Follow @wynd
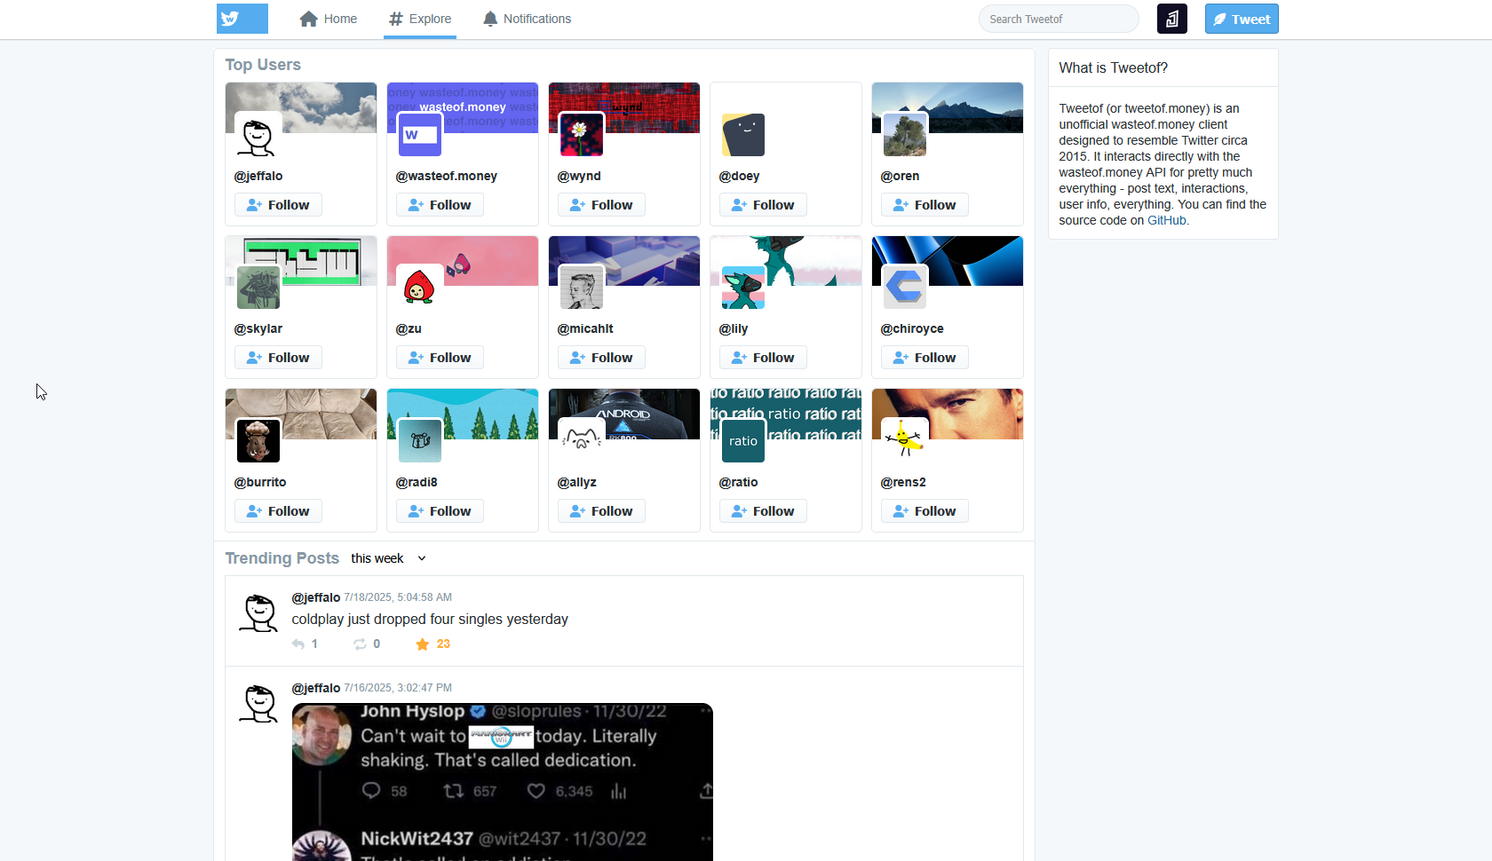Image resolution: width=1492 pixels, height=861 pixels. click(x=601, y=205)
